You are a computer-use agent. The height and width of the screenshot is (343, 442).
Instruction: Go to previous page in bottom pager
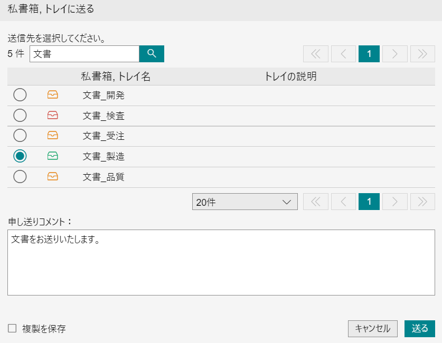tap(343, 202)
